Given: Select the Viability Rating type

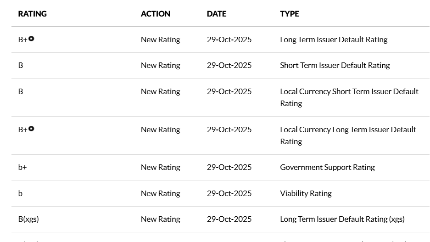Looking at the screenshot, I should 306,193.
